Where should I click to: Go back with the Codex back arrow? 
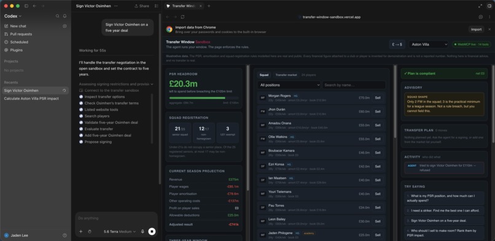(x=34, y=6)
